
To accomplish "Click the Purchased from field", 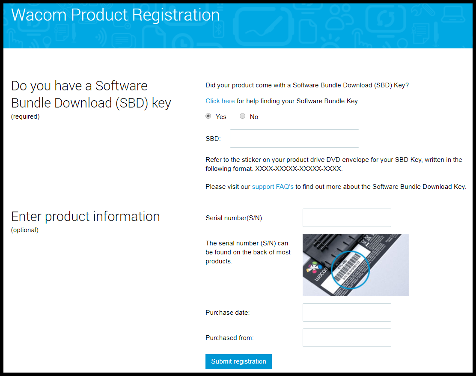I will (x=347, y=337).
